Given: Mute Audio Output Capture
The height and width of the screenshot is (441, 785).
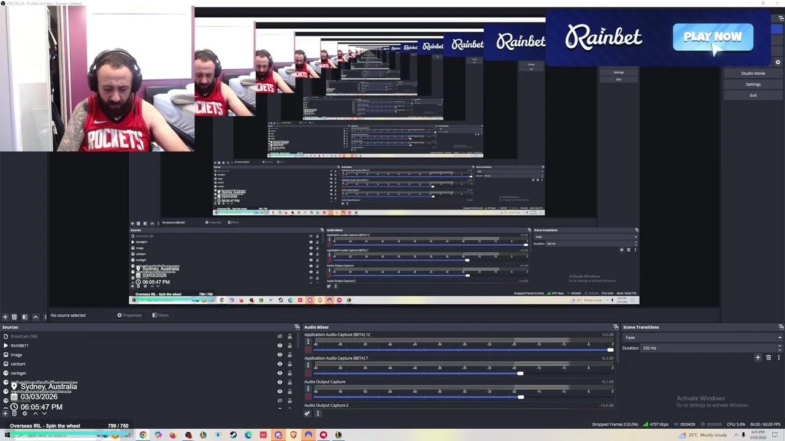Looking at the screenshot, I should tap(308, 397).
